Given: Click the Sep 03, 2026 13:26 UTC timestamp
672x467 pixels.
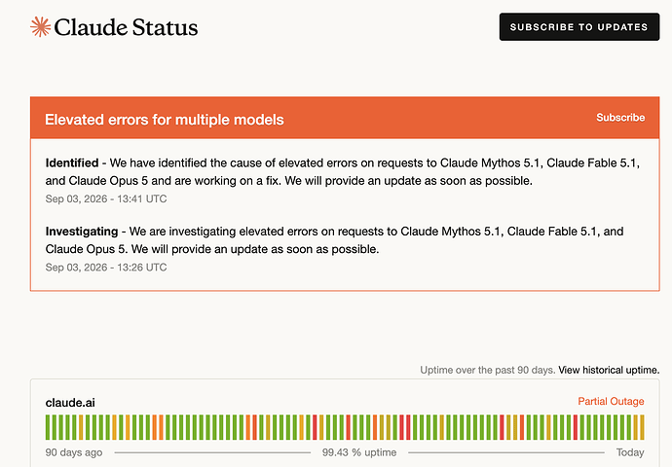Looking at the screenshot, I should pyautogui.click(x=106, y=268).
